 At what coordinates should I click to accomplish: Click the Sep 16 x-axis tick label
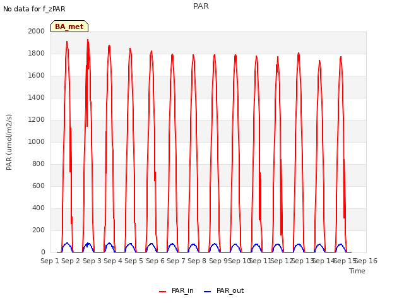pyautogui.click(x=366, y=261)
